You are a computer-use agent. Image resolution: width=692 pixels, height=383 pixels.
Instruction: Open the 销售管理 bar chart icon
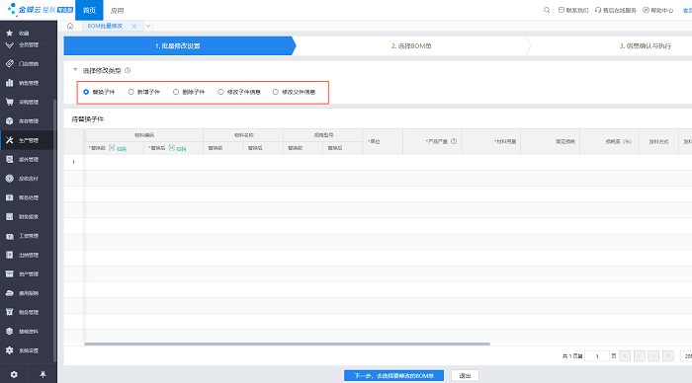click(x=10, y=83)
